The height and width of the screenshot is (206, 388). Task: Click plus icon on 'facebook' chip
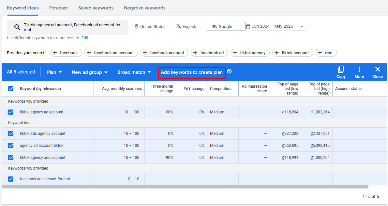pyautogui.click(x=55, y=53)
